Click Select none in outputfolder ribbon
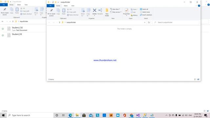The image size is (210, 118). [x=145, y=12]
